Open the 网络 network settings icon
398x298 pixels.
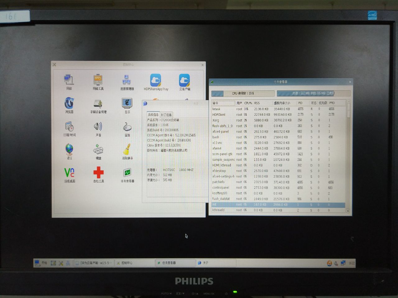(69, 82)
